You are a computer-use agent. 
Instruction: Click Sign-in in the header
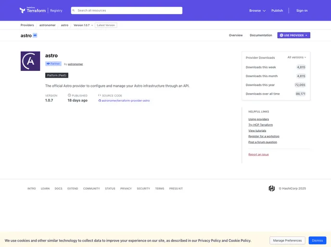point(302,11)
